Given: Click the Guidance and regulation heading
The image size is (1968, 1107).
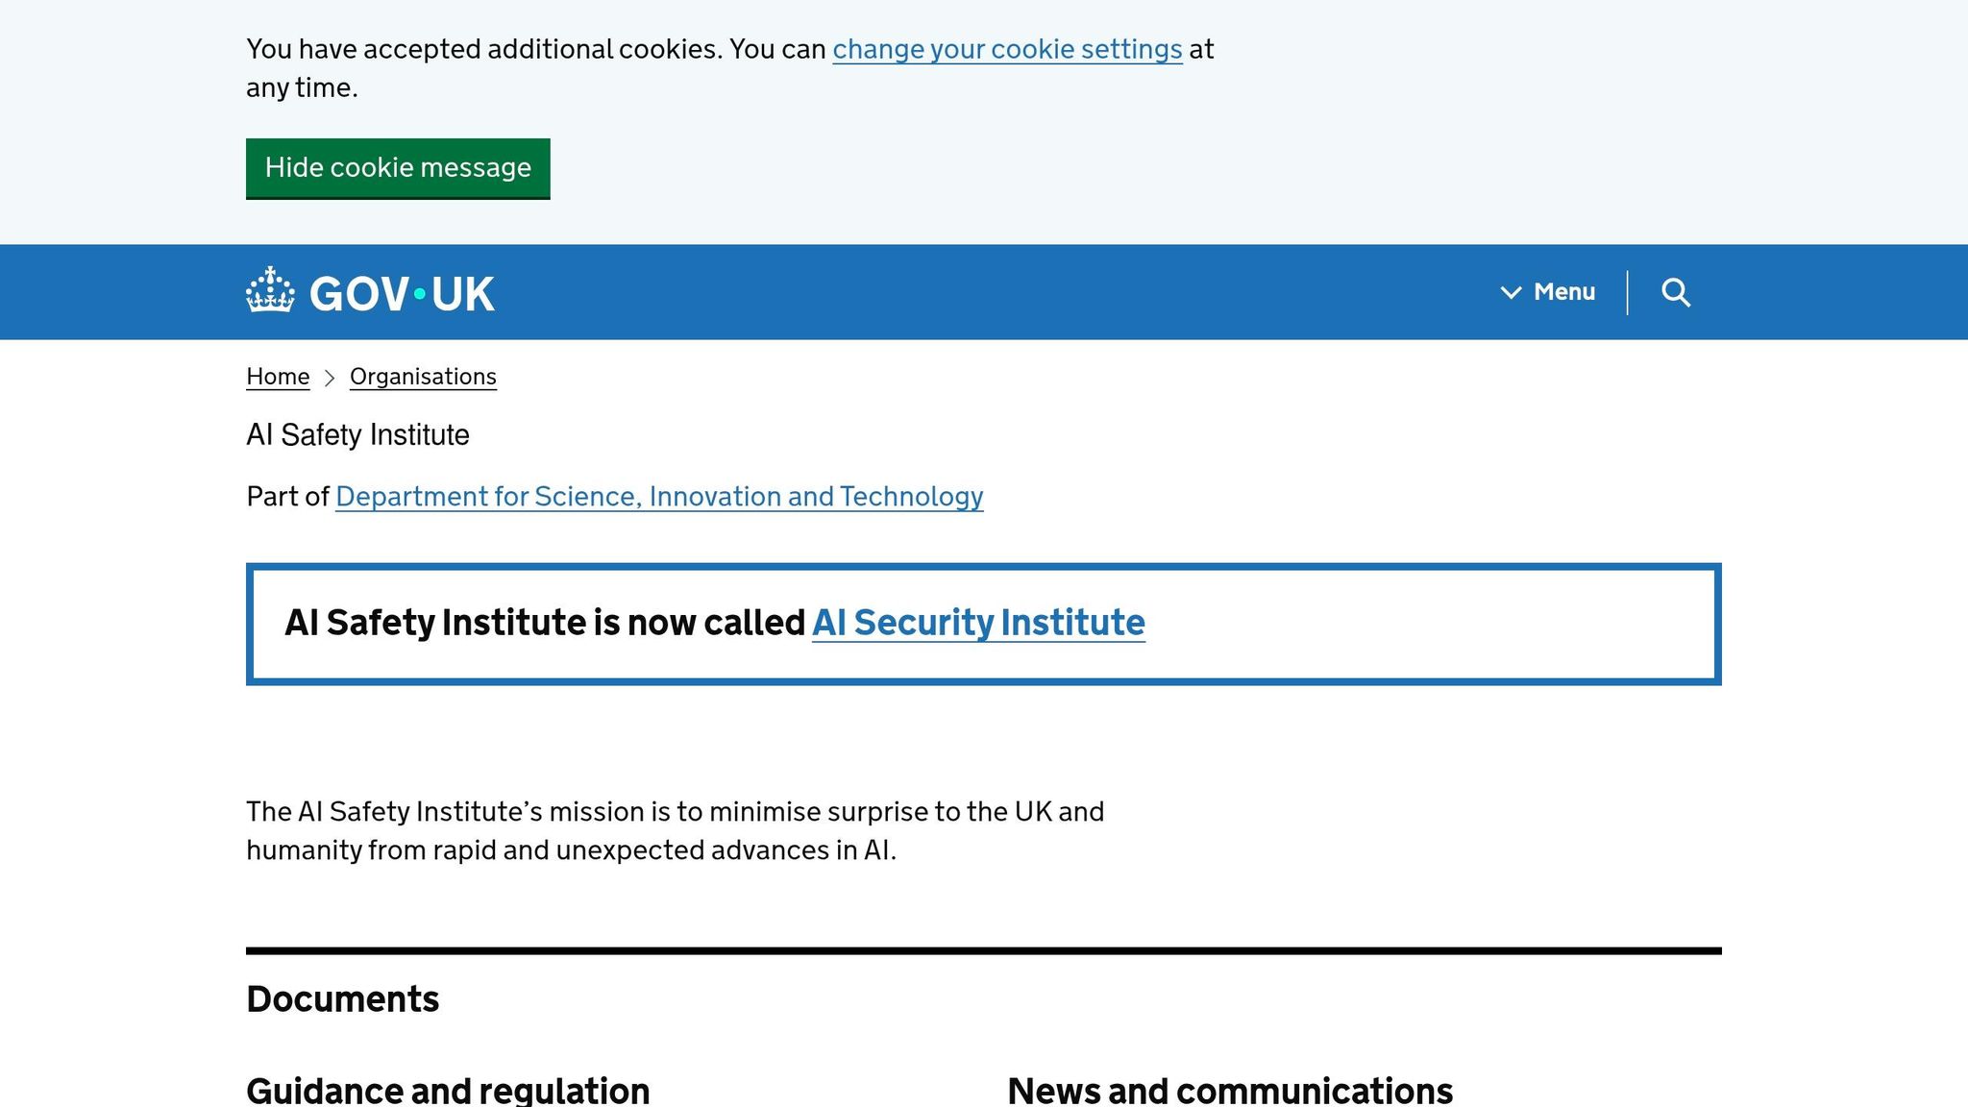Looking at the screenshot, I should (448, 1090).
